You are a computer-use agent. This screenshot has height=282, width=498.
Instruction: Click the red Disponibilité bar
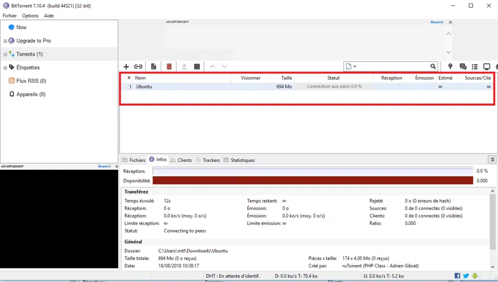313,180
